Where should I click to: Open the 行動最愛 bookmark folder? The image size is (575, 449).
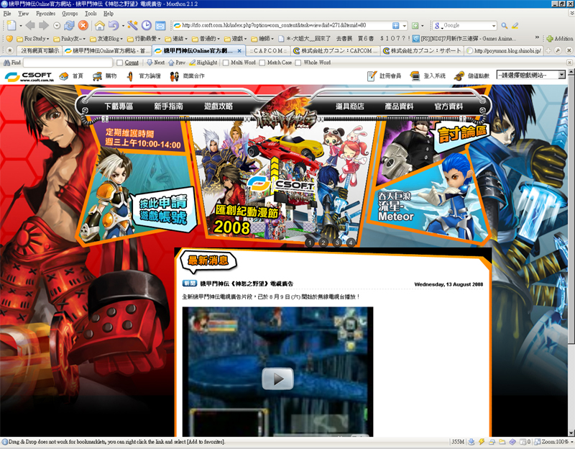tap(144, 39)
